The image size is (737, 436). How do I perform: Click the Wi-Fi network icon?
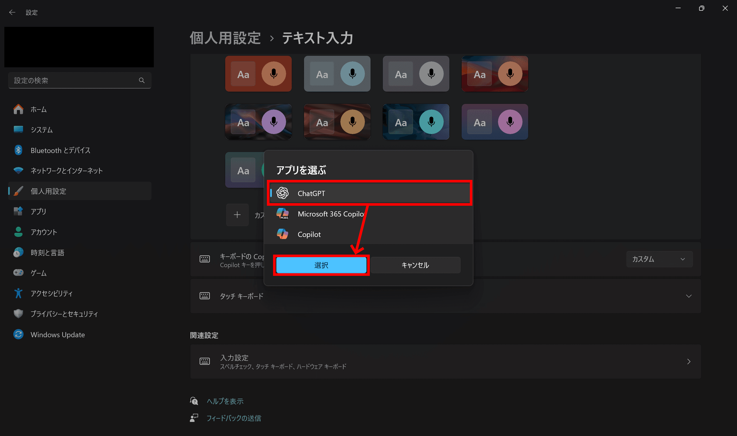(x=18, y=170)
